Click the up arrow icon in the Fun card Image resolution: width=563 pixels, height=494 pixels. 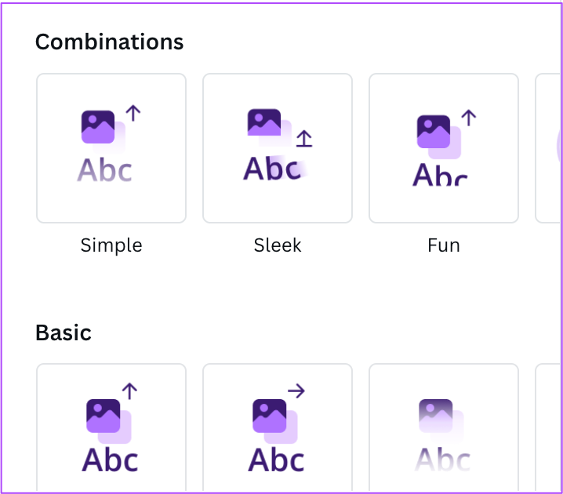[x=469, y=118]
